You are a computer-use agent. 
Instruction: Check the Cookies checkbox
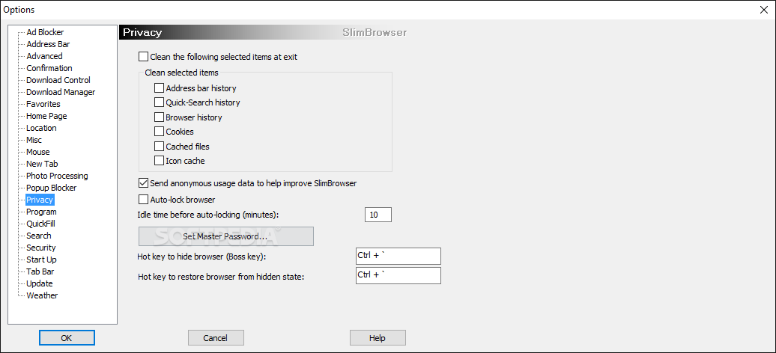[x=159, y=132]
